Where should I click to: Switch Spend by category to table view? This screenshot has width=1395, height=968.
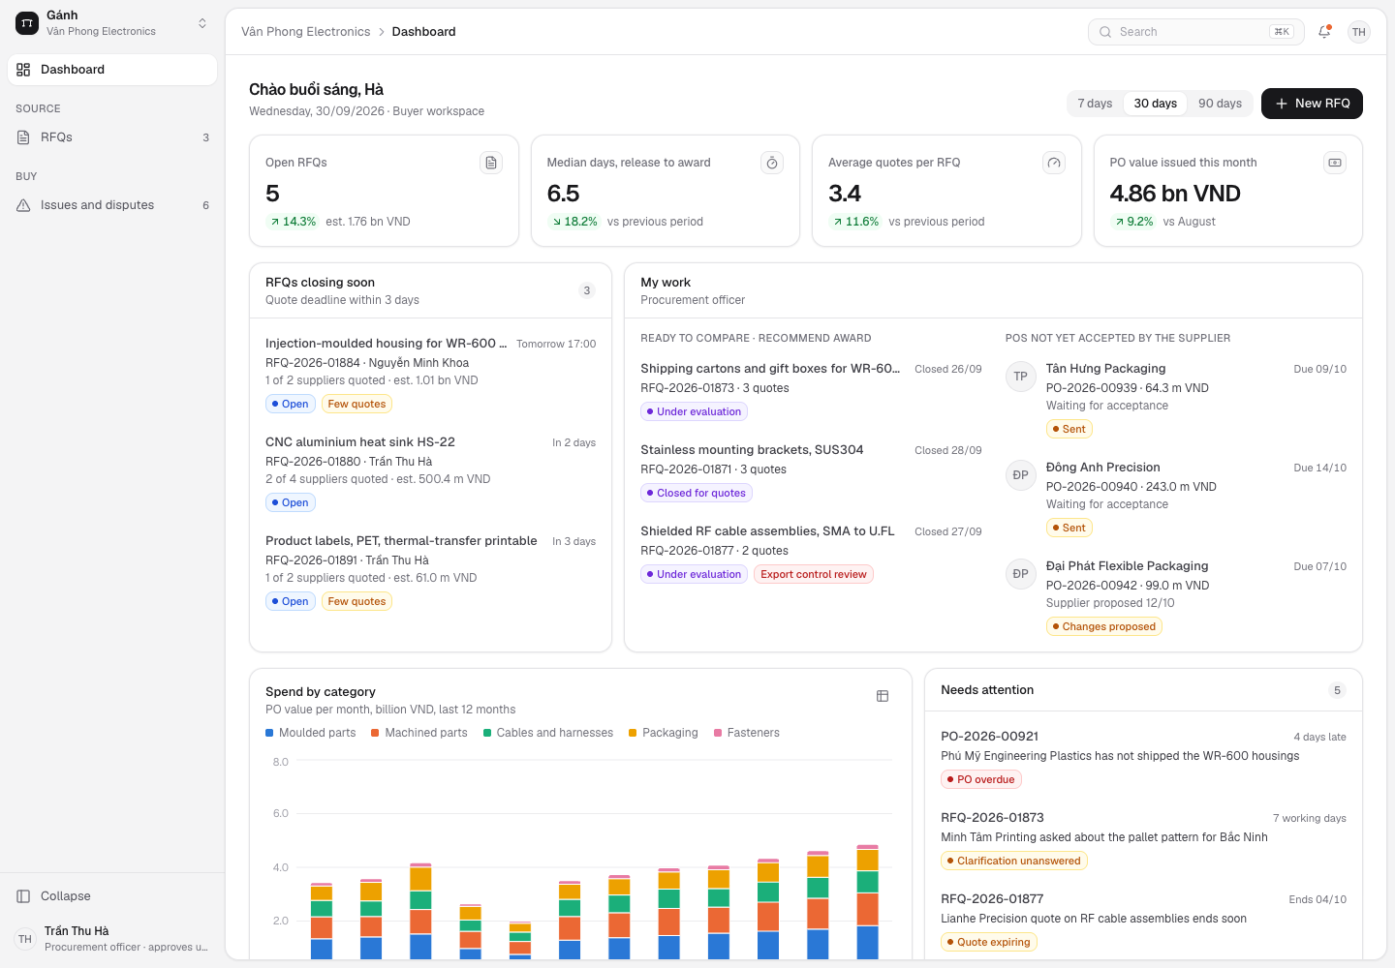pos(883,696)
